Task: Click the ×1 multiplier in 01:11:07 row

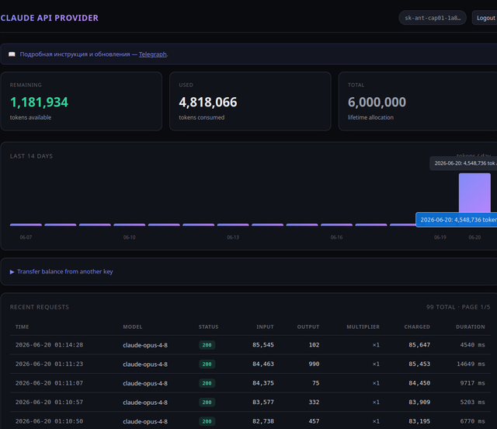Action: pos(376,383)
